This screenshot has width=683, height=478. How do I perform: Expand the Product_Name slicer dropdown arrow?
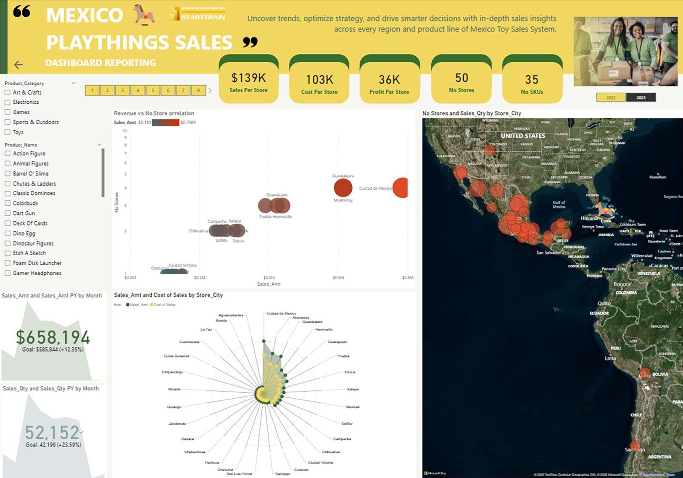(x=99, y=144)
